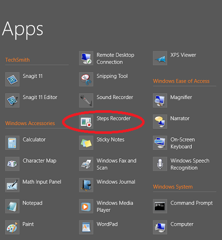
Task: Click the "XPS Viewer" label
Action: click(x=183, y=55)
